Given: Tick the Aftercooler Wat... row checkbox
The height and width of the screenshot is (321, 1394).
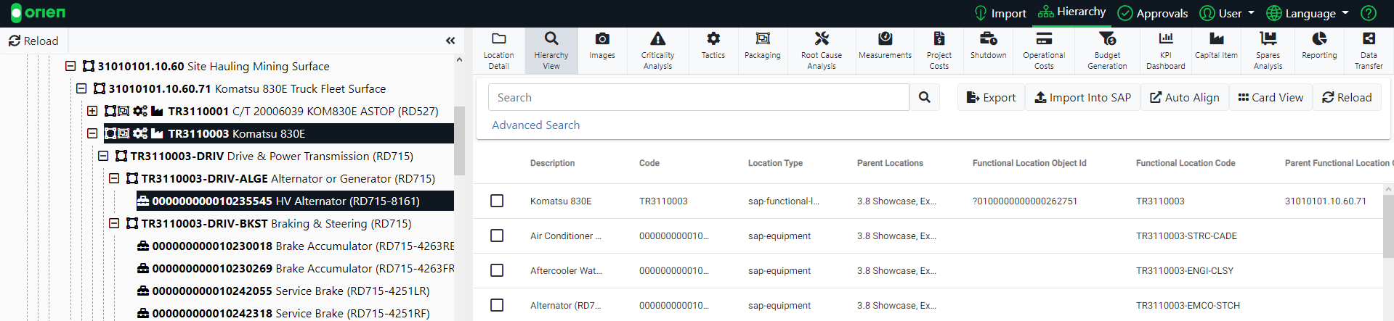Looking at the screenshot, I should tap(497, 270).
